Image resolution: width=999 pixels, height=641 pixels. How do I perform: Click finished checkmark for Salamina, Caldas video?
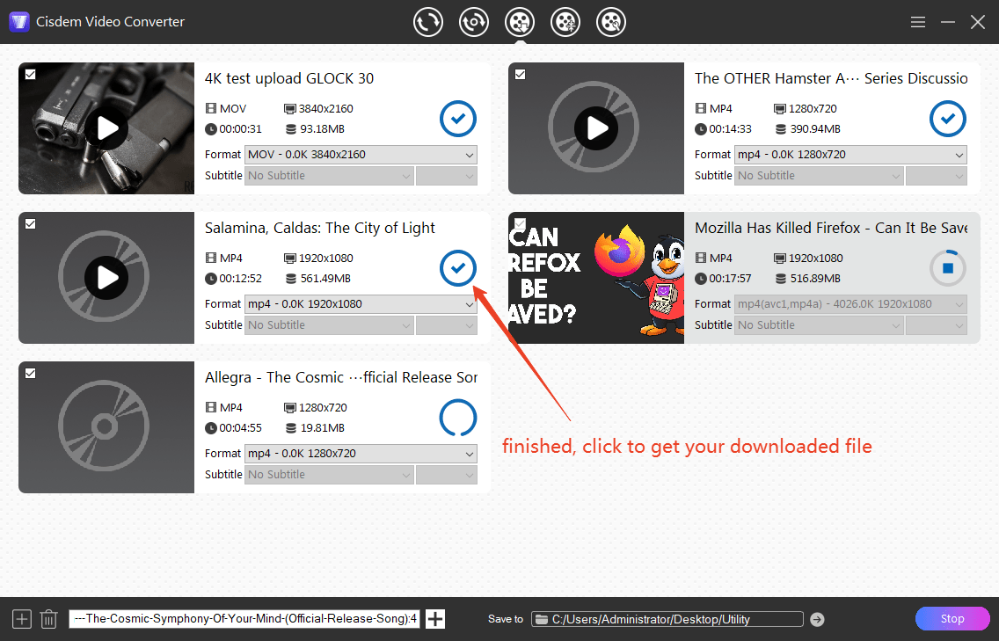pos(457,268)
